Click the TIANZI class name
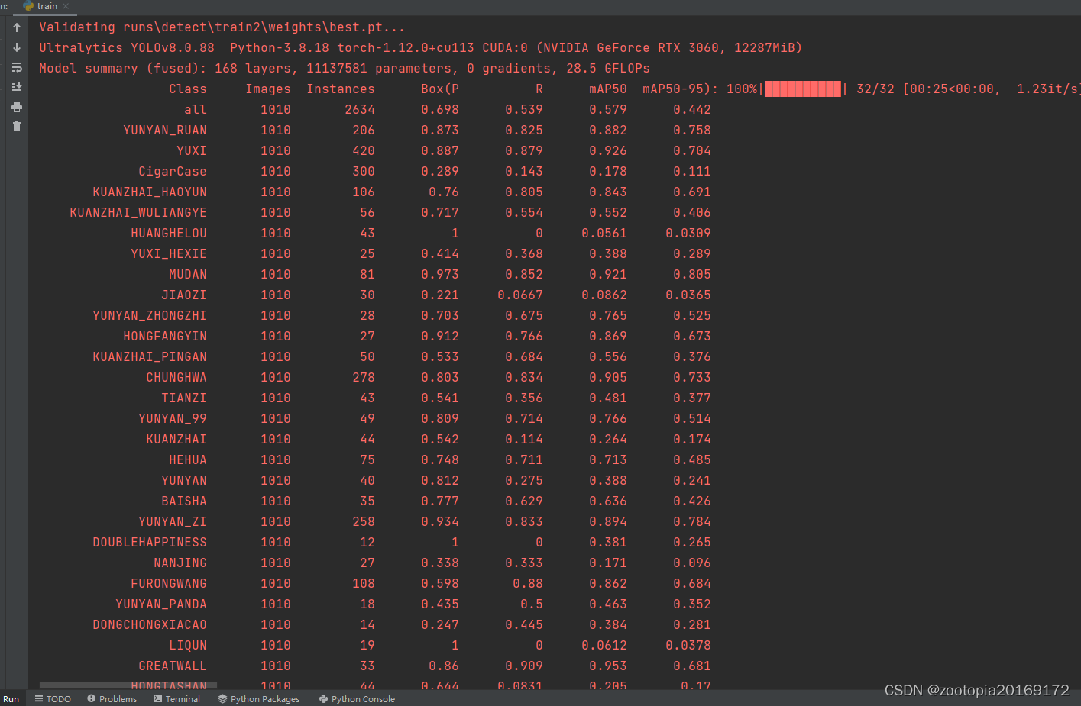 (x=184, y=398)
